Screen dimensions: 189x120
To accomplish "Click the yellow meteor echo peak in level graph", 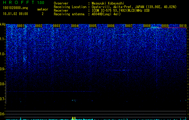I will [74, 118].
